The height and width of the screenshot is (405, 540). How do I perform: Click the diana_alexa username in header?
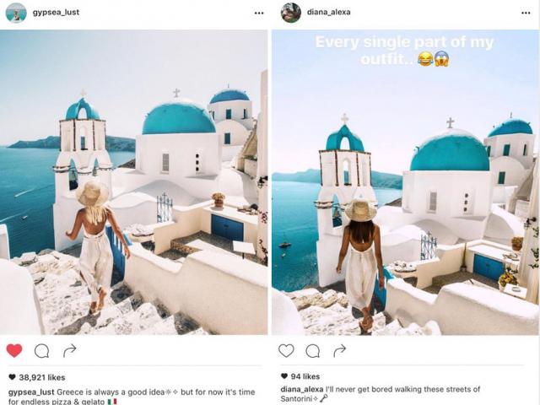click(329, 12)
